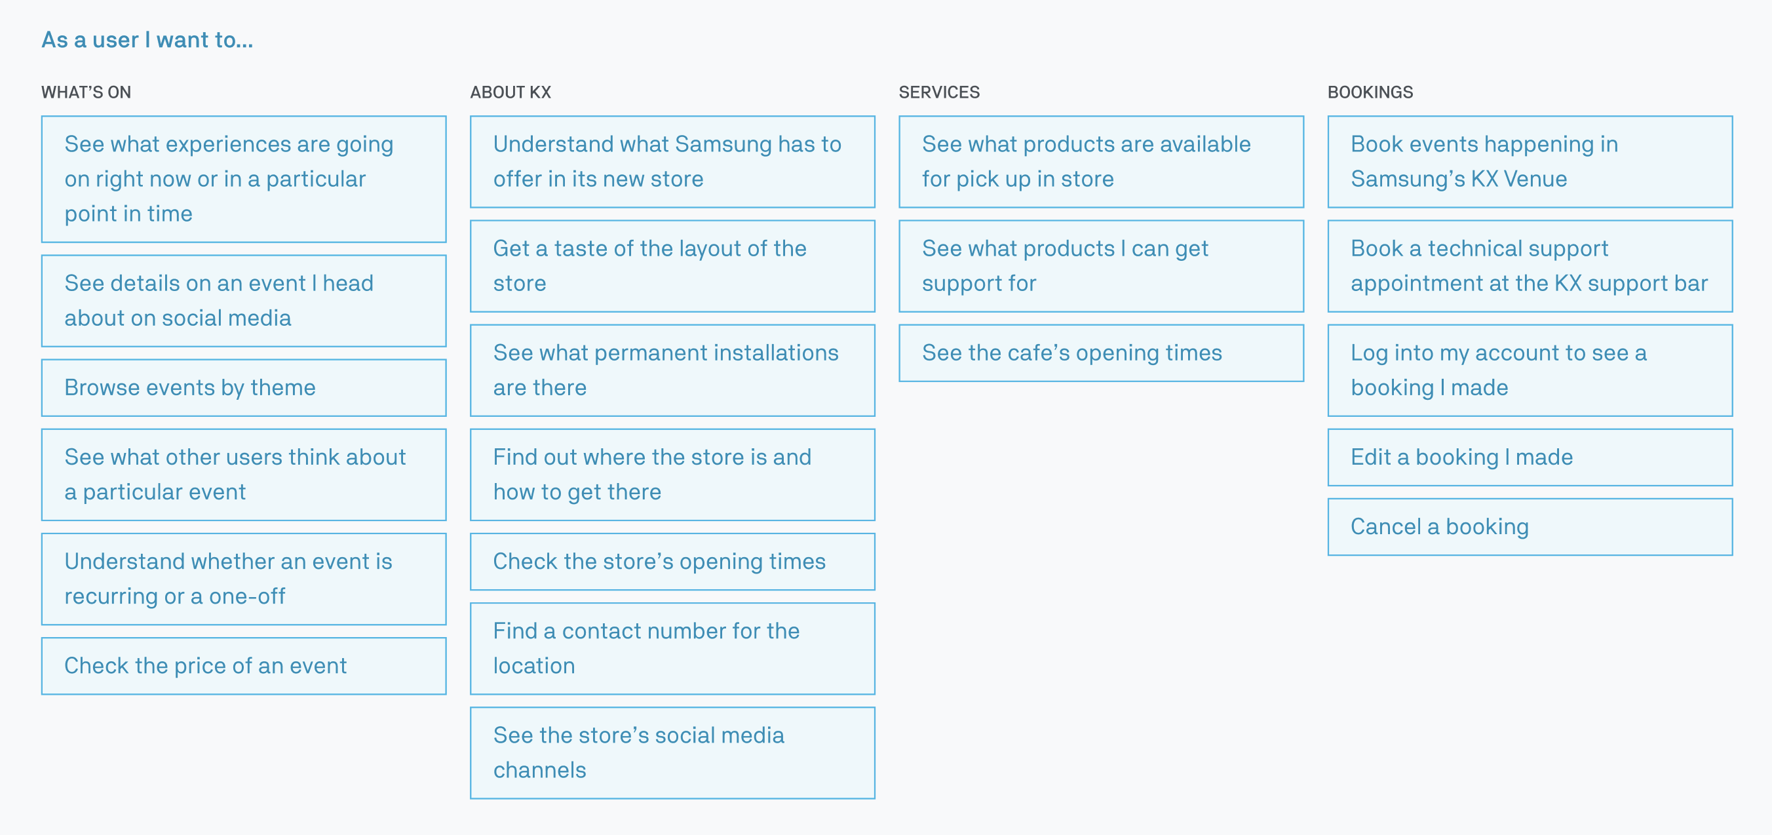Viewport: 1772px width, 835px height.
Task: Click 'Book events happening in Samsung's KX Venue'
Action: tap(1530, 162)
